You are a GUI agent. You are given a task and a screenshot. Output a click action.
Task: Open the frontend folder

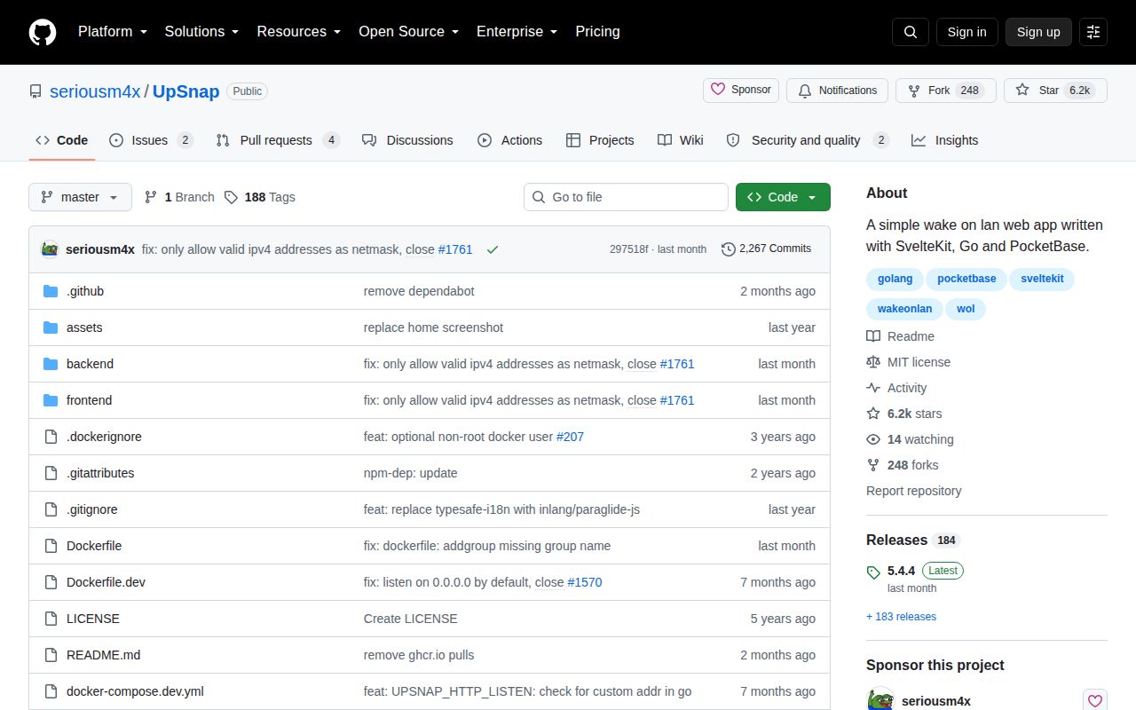point(90,400)
